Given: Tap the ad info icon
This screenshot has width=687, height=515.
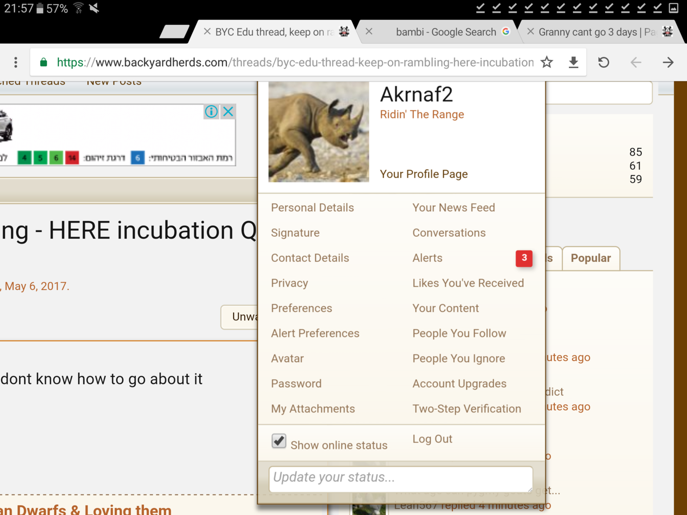Looking at the screenshot, I should [x=211, y=111].
